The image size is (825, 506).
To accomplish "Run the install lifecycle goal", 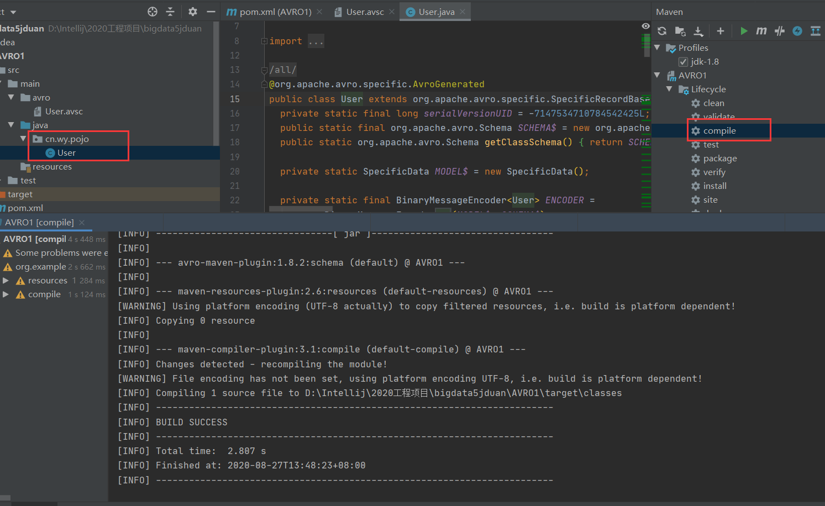I will point(714,186).
